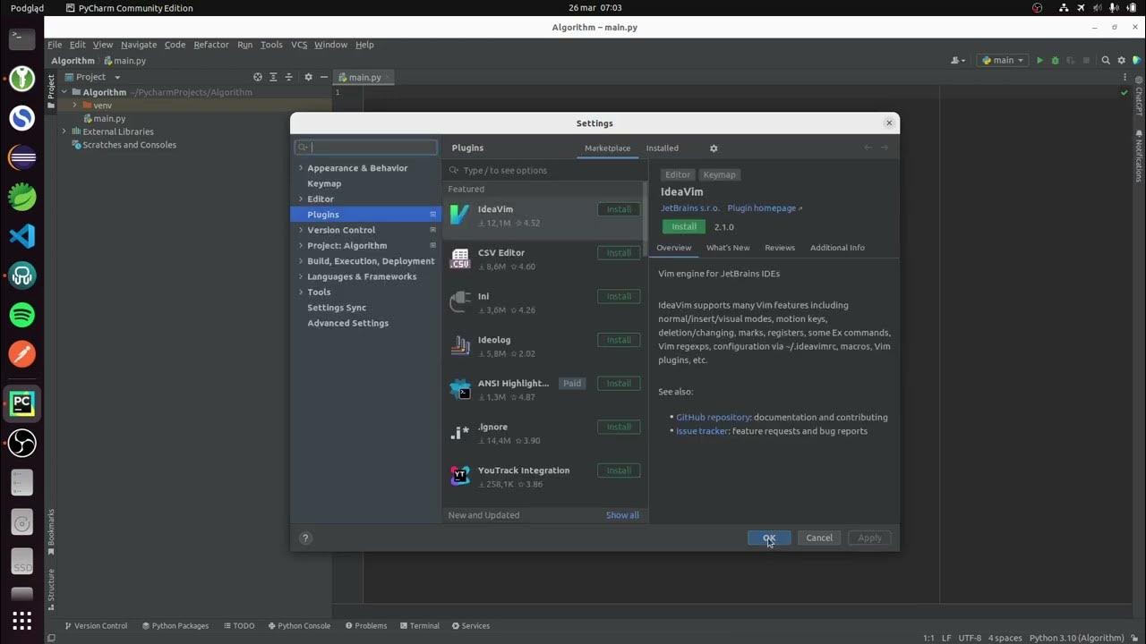Expand Build, Execution, Deployment settings
Image resolution: width=1146 pixels, height=644 pixels.
click(x=300, y=261)
